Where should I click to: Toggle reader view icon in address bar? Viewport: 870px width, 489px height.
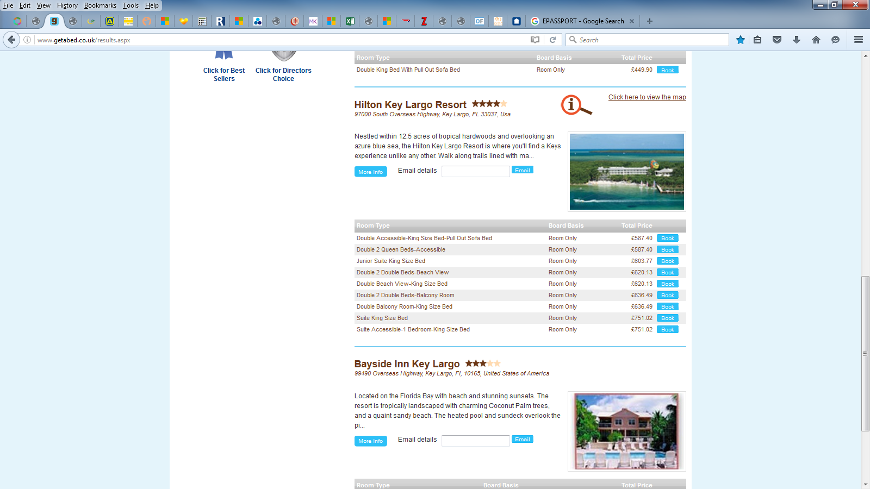(535, 40)
